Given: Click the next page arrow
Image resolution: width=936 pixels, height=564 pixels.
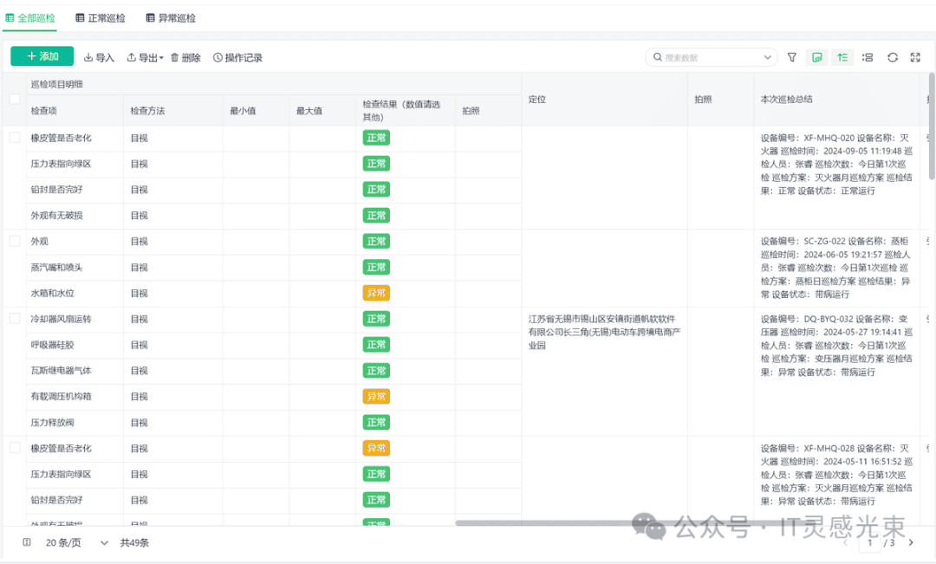Looking at the screenshot, I should [911, 542].
